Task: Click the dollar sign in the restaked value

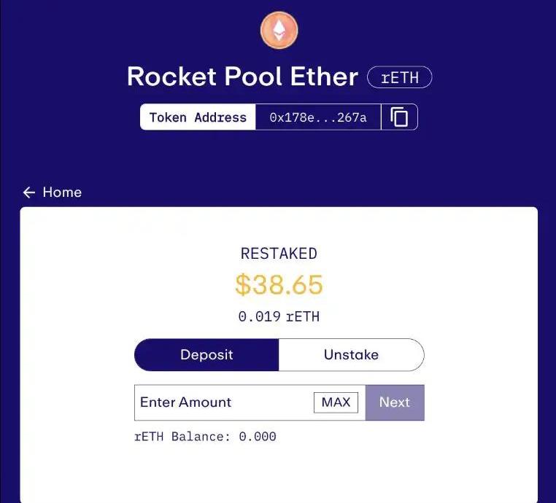Action: (x=243, y=285)
